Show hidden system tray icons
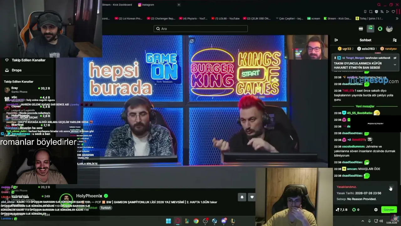This screenshot has height=226, width=401. [x=363, y=221]
